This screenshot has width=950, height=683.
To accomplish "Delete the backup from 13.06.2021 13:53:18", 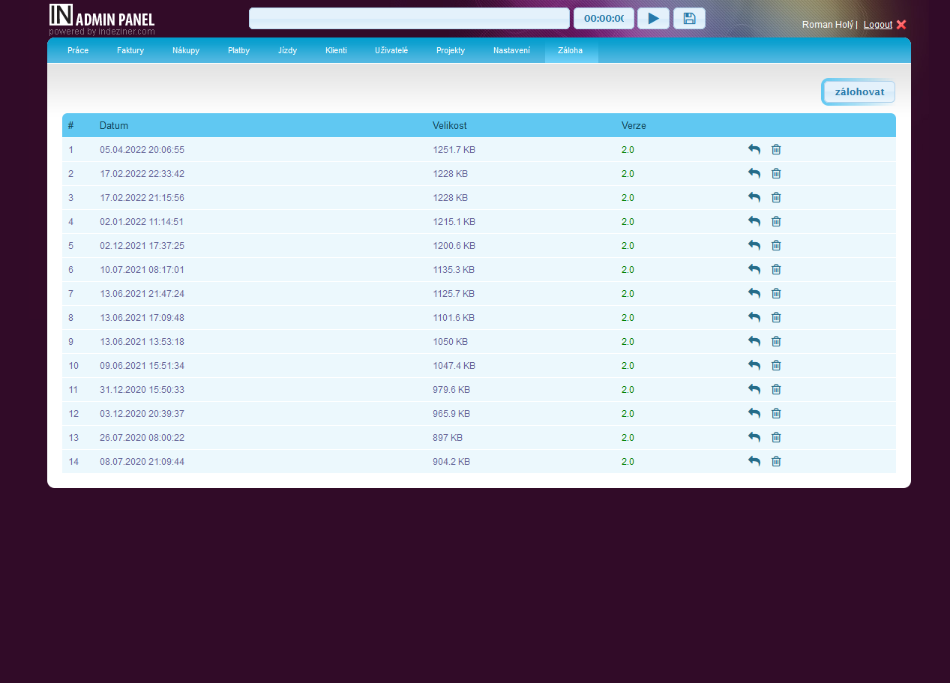I will click(776, 341).
